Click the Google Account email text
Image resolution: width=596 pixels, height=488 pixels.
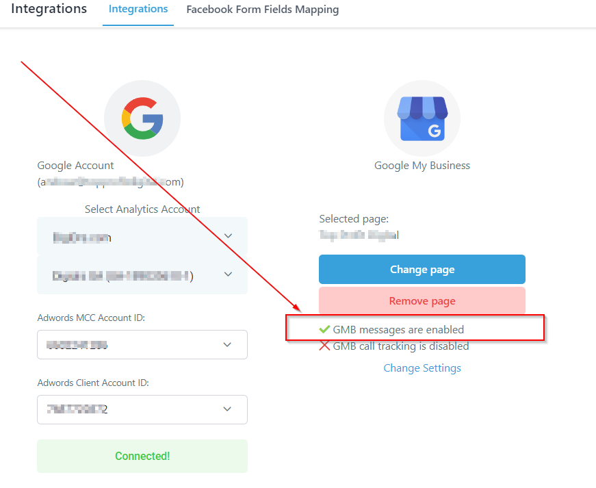111,182
